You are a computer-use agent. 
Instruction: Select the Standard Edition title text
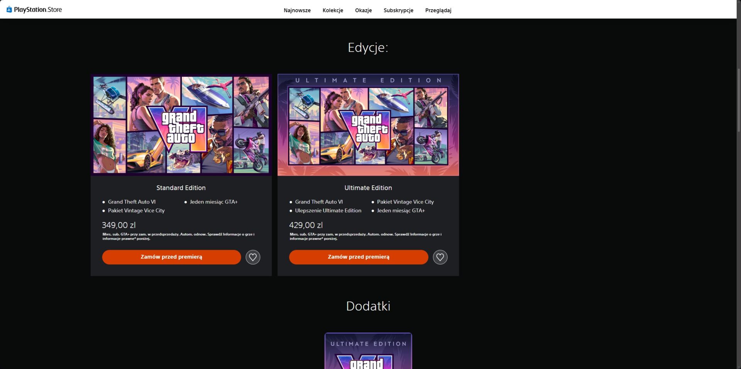pos(181,188)
